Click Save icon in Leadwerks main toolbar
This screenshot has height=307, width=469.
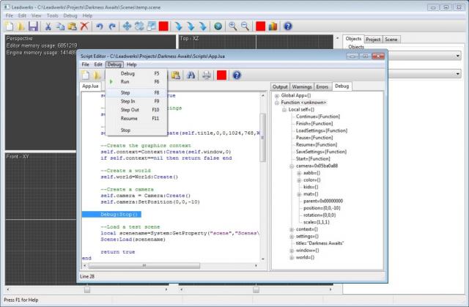(x=33, y=26)
